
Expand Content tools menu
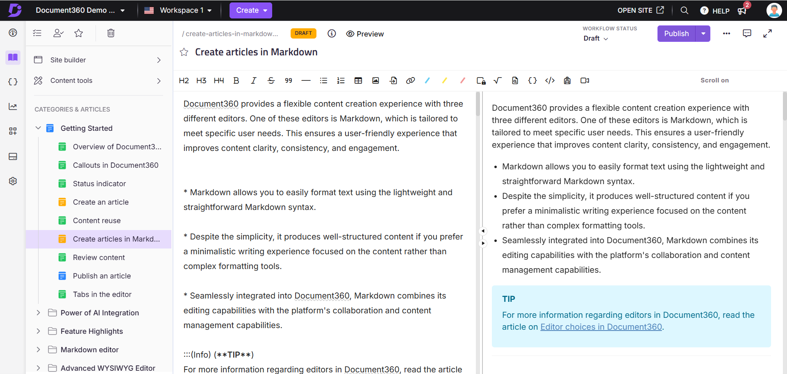[98, 80]
